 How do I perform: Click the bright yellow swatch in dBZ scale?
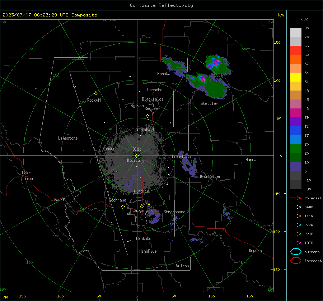tap(296, 77)
